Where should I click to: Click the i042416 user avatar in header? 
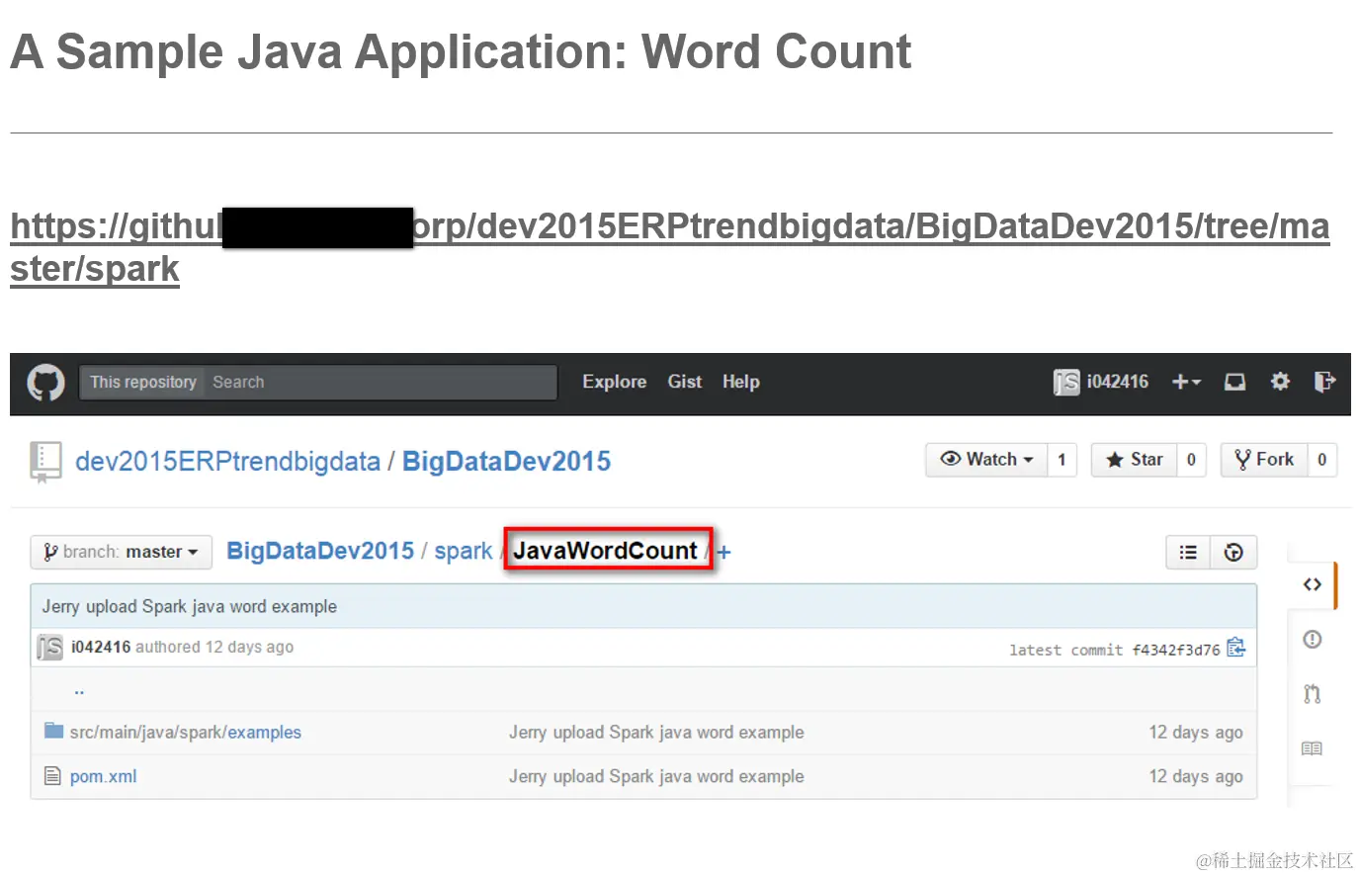(x=1066, y=382)
